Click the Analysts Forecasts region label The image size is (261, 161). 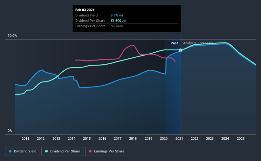[x=198, y=43]
